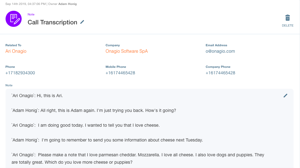Click the trash can delete icon
The image size is (300, 168).
[287, 18]
